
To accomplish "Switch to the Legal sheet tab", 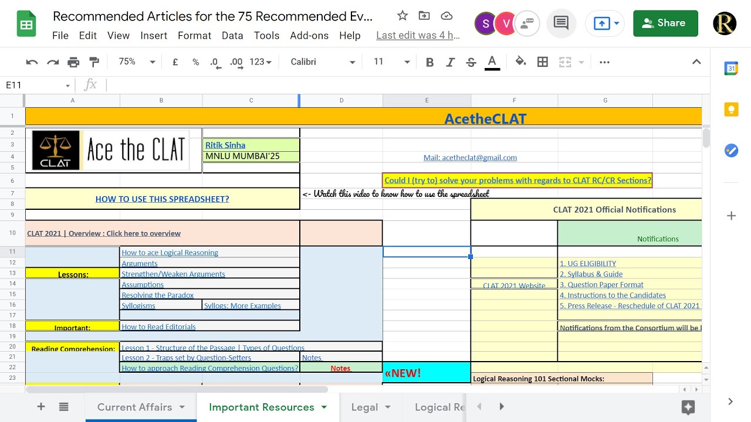I will point(364,407).
